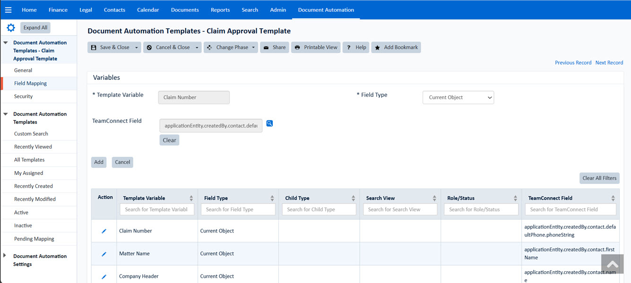Screen dimensions: 631x283
Task: Edit the Claim Number row pencil icon
Action: pos(104,231)
